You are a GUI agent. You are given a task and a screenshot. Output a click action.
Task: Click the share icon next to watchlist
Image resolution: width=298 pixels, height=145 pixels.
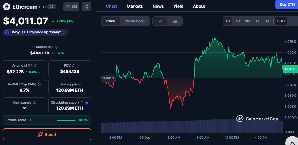coord(86,7)
